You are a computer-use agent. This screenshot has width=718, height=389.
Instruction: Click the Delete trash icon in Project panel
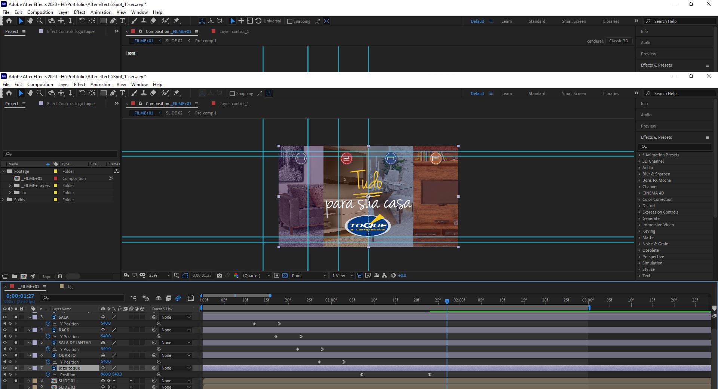click(60, 276)
